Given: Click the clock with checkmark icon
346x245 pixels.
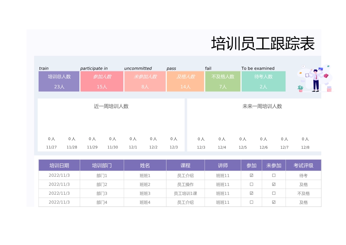Looking at the screenshot, I should coord(303,66).
